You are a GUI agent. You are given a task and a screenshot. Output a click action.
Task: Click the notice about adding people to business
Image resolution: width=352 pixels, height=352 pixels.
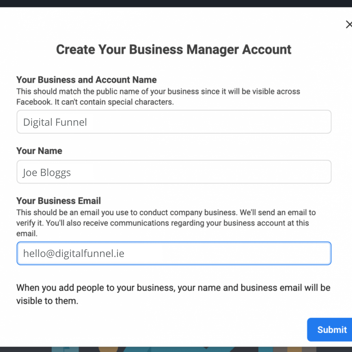[173, 294]
